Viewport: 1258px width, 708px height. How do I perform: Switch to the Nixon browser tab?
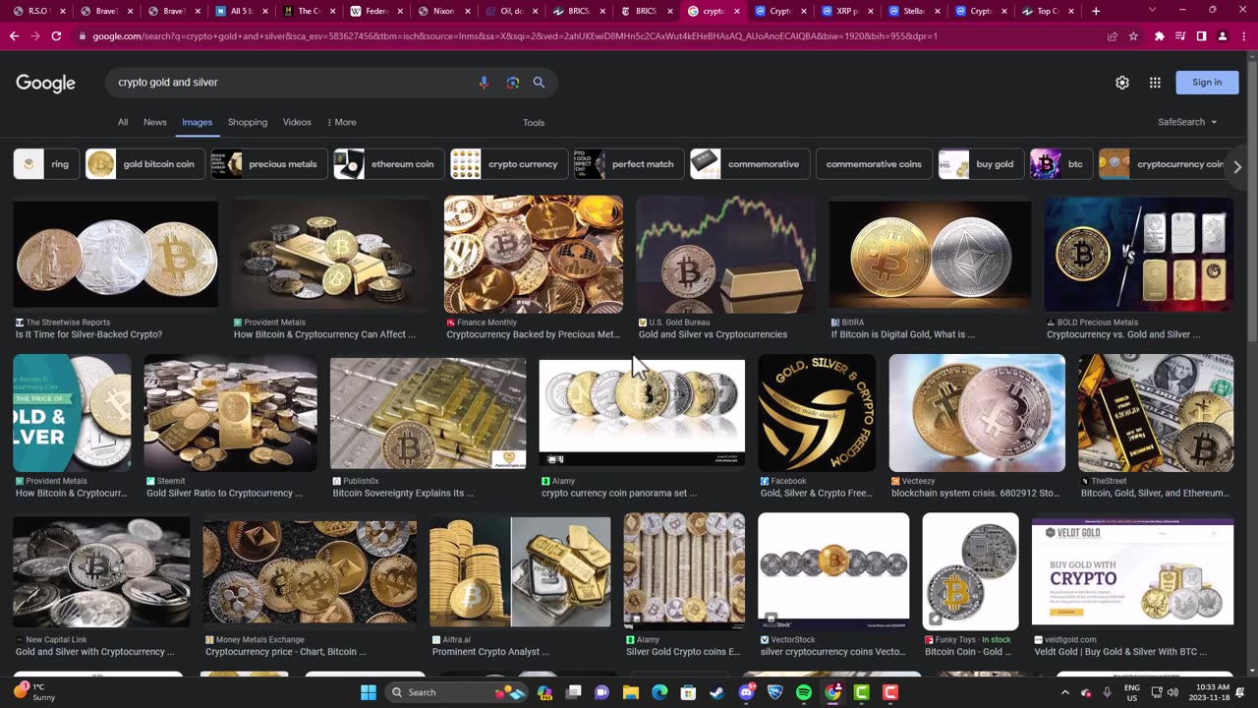point(437,11)
